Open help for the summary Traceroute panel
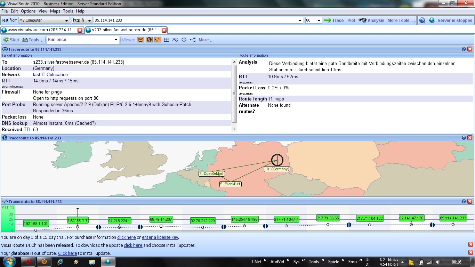This screenshot has width=475, height=267. (464, 49)
